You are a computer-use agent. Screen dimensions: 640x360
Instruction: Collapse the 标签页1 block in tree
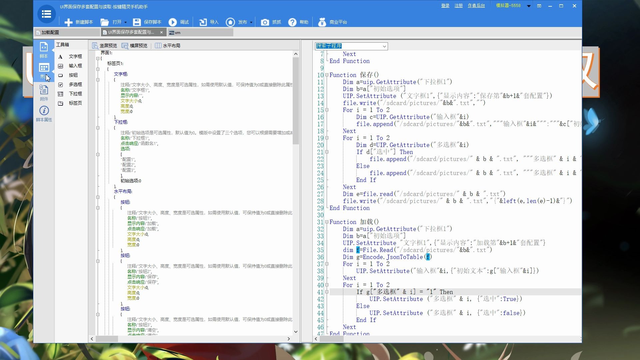[x=98, y=69]
